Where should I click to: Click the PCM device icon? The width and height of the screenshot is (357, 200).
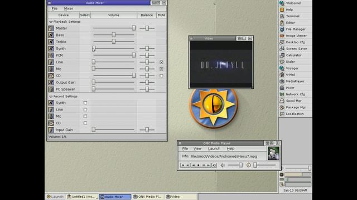(x=51, y=56)
